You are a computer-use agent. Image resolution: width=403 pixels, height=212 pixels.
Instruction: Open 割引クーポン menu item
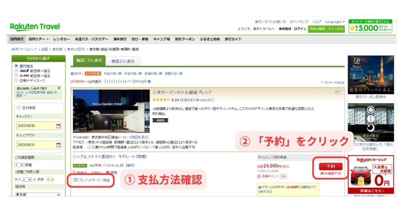pos(185,39)
